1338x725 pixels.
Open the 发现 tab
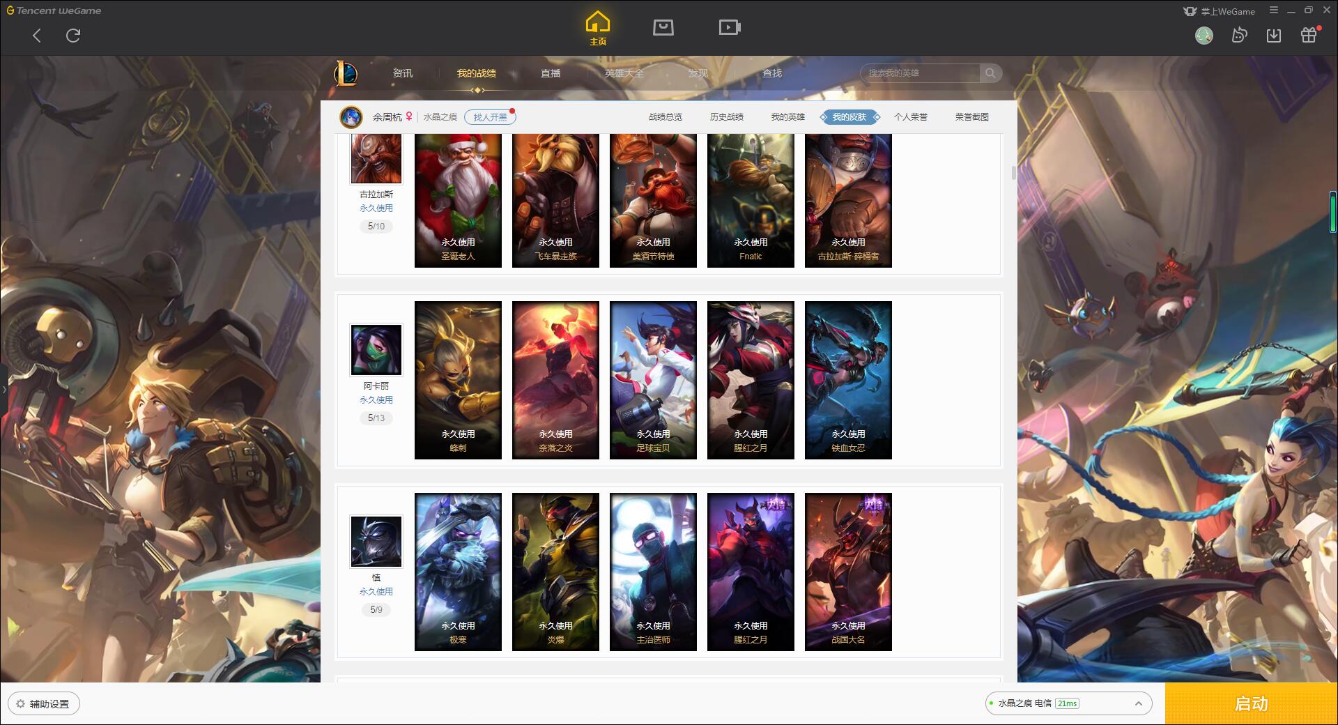coord(698,73)
